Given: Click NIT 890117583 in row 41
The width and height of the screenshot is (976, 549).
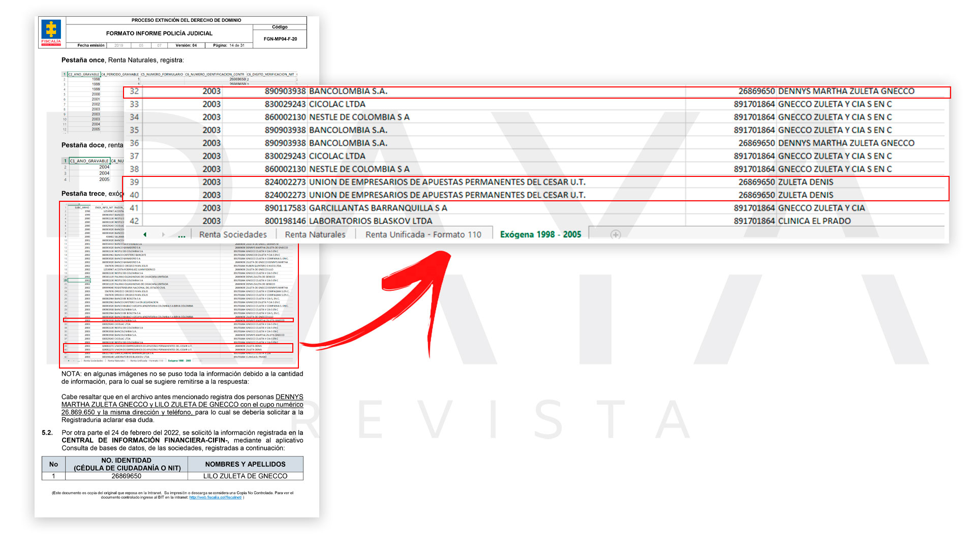Looking at the screenshot, I should [x=285, y=208].
